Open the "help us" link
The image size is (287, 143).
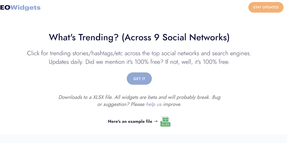[x=154, y=104]
